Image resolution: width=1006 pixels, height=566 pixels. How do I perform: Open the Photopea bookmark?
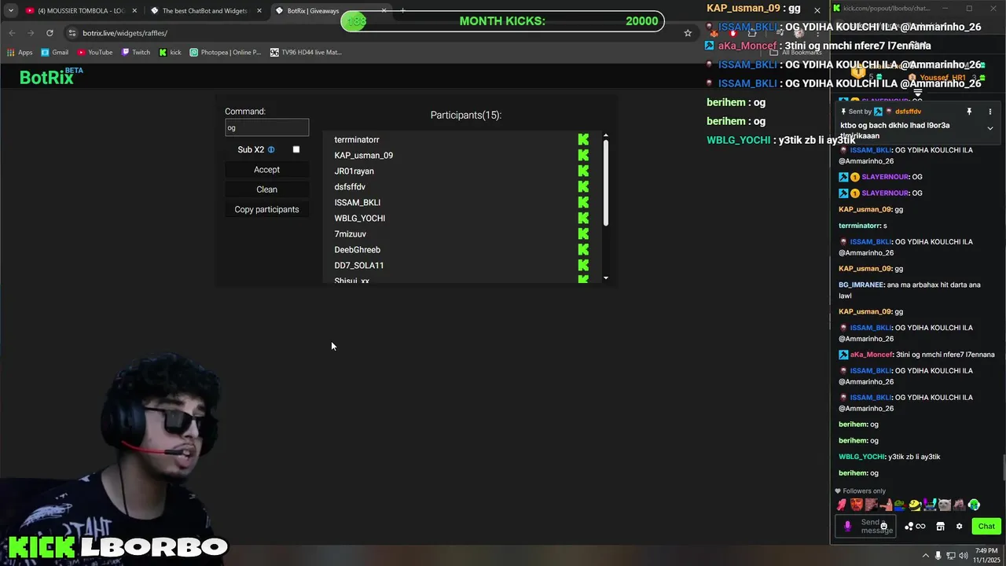tap(226, 53)
